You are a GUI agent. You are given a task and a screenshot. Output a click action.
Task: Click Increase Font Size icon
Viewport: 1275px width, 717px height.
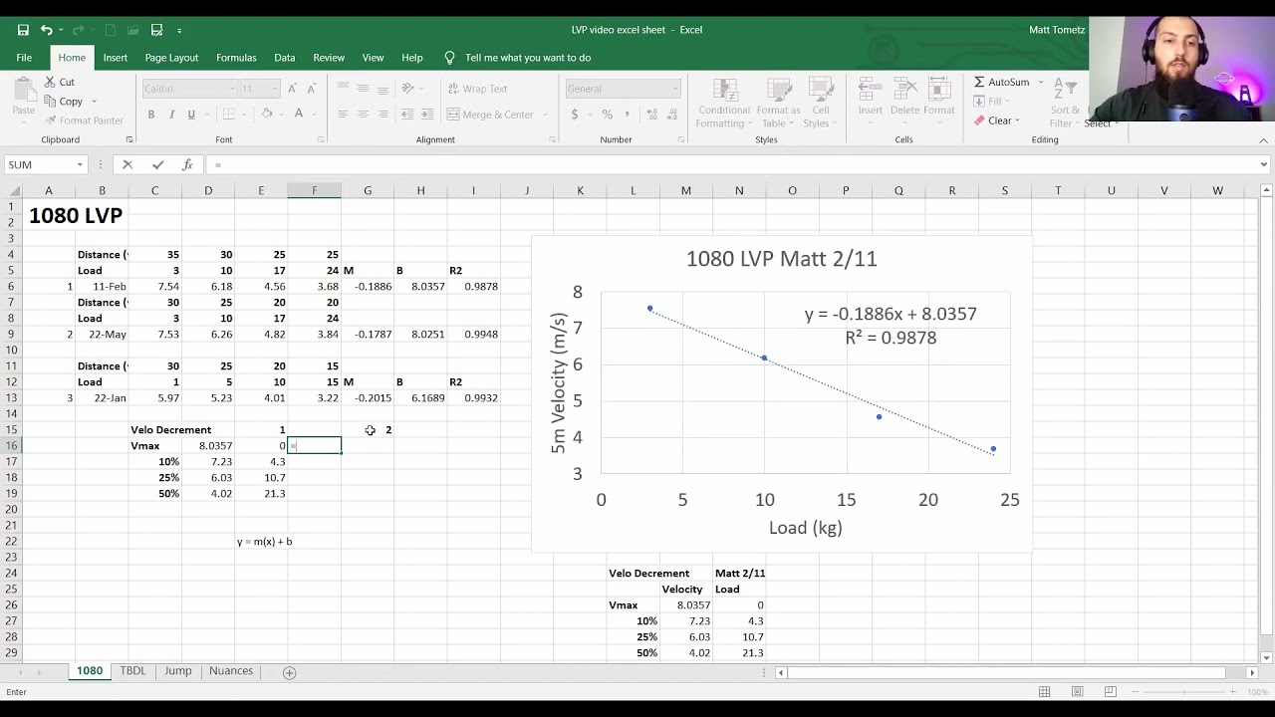[292, 89]
